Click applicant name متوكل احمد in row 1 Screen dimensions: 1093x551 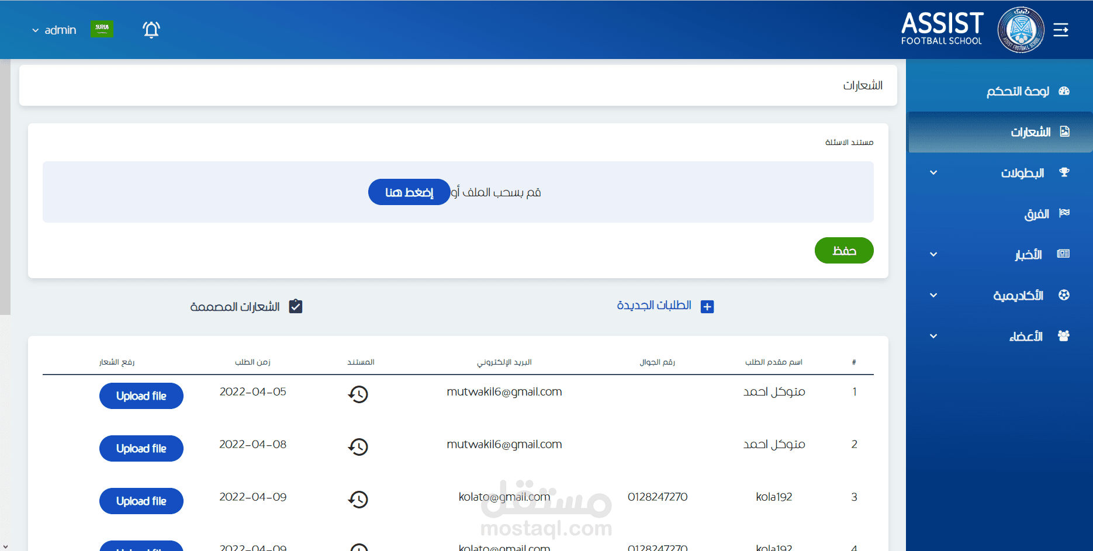tap(774, 391)
